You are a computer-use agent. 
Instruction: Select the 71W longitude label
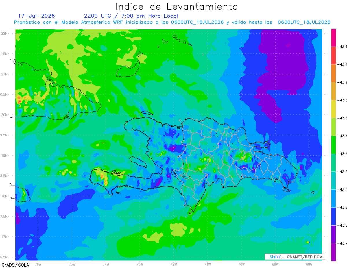[x=207, y=264]
